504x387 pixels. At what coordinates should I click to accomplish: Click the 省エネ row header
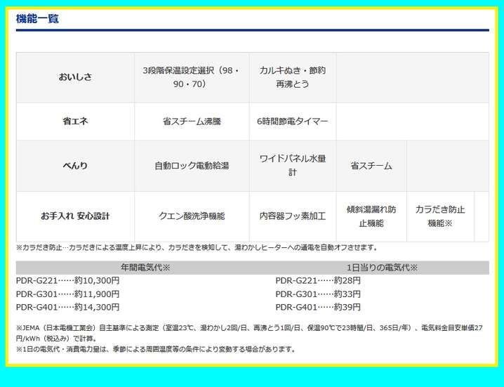(x=75, y=121)
